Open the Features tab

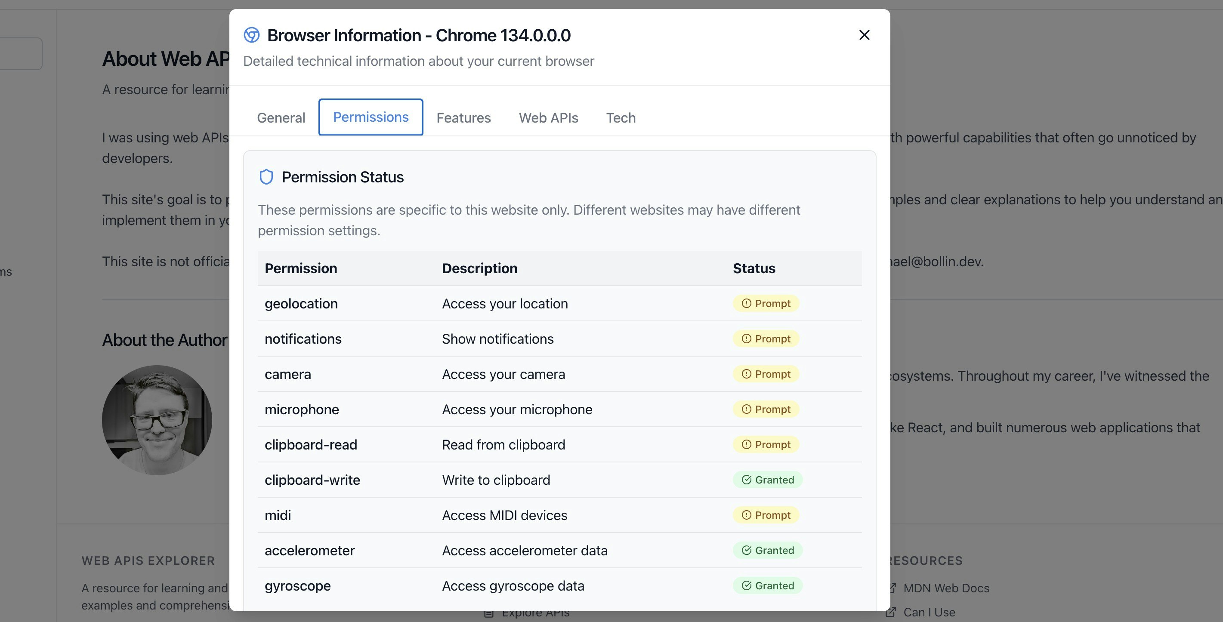tap(463, 118)
